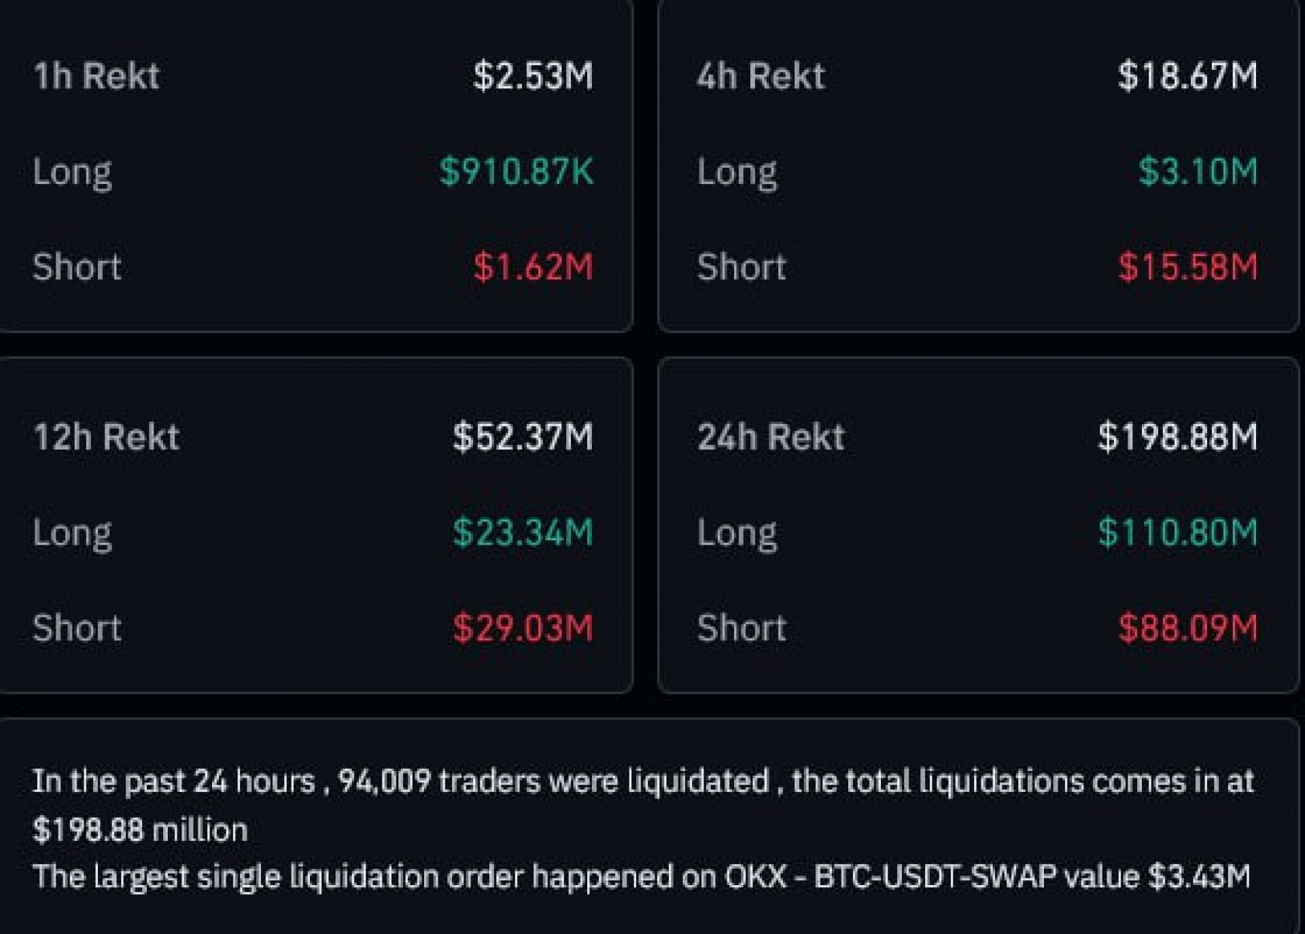Viewport: 1305px width, 934px height.
Task: Click the 4h Rekt heading
Action: [x=761, y=75]
